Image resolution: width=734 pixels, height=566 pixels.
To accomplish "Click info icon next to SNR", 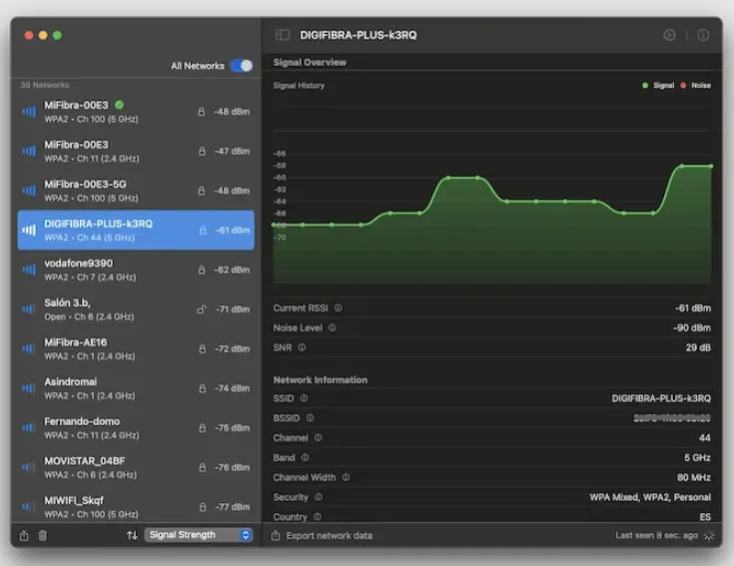I will tap(302, 347).
